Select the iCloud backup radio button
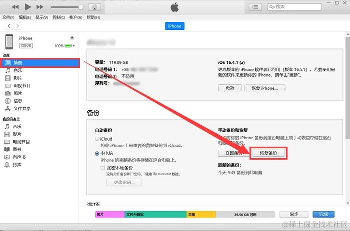 (x=97, y=139)
